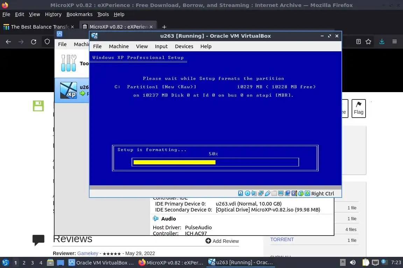Close the MicroXP v0.82 tab
Screen dimensions: 403x268
click(151, 27)
